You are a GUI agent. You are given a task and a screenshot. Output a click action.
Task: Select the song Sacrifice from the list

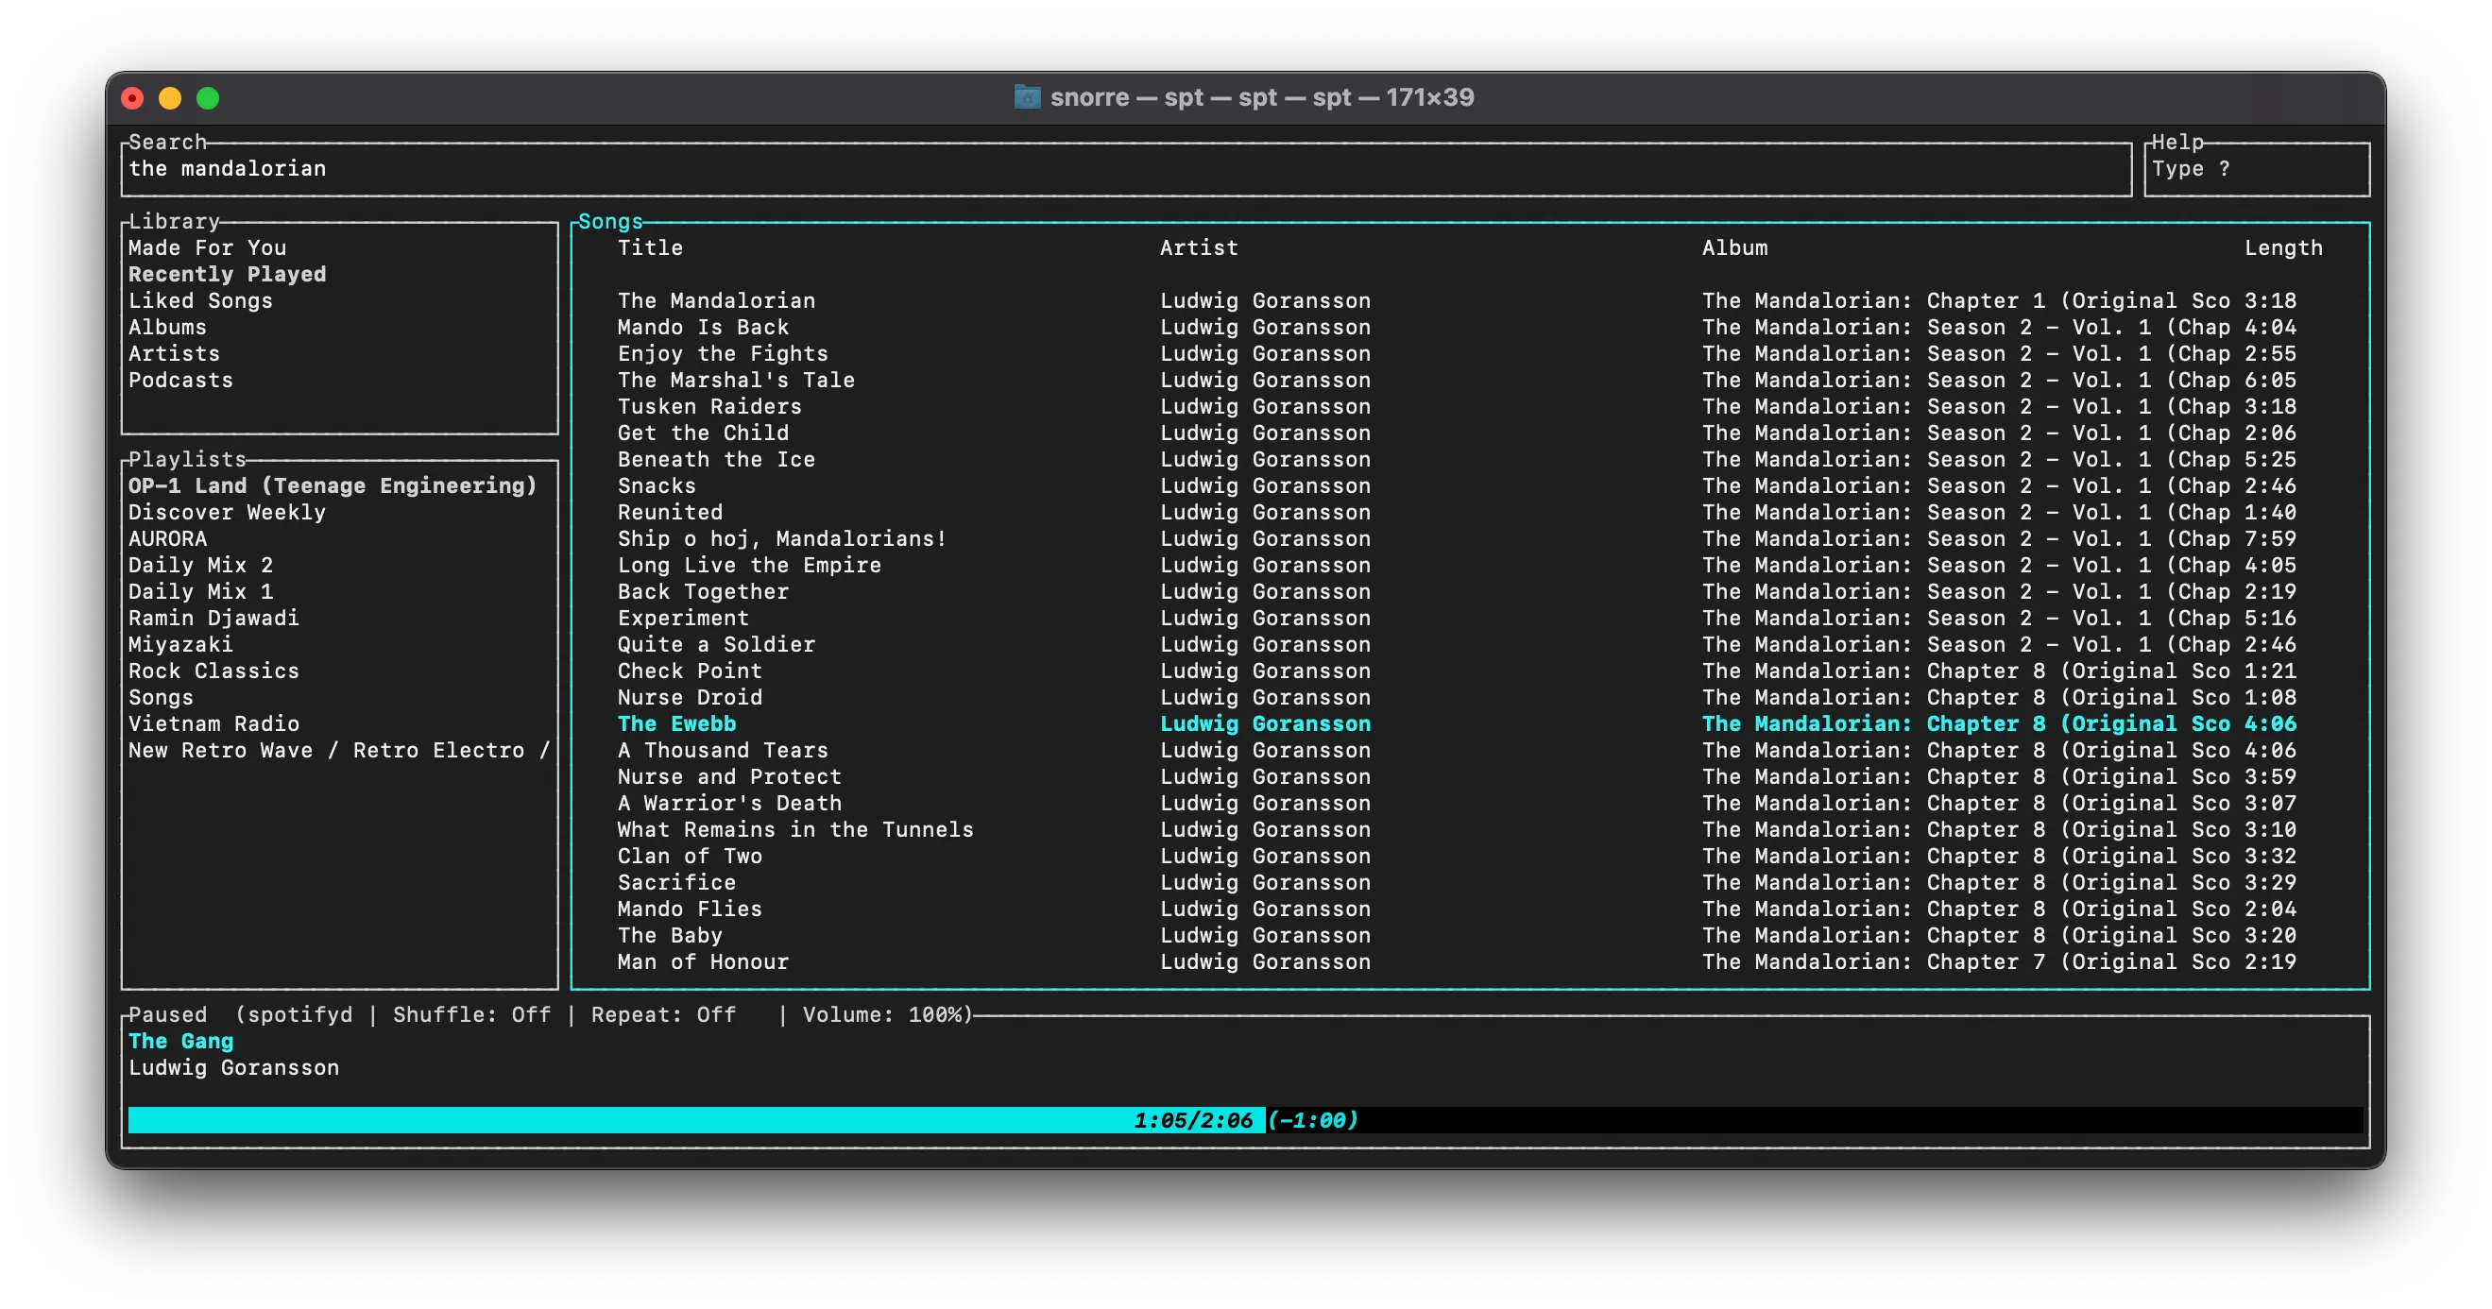pyautogui.click(x=676, y=881)
